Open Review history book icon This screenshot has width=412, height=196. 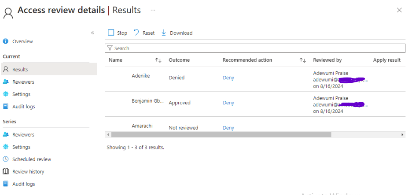point(6,172)
